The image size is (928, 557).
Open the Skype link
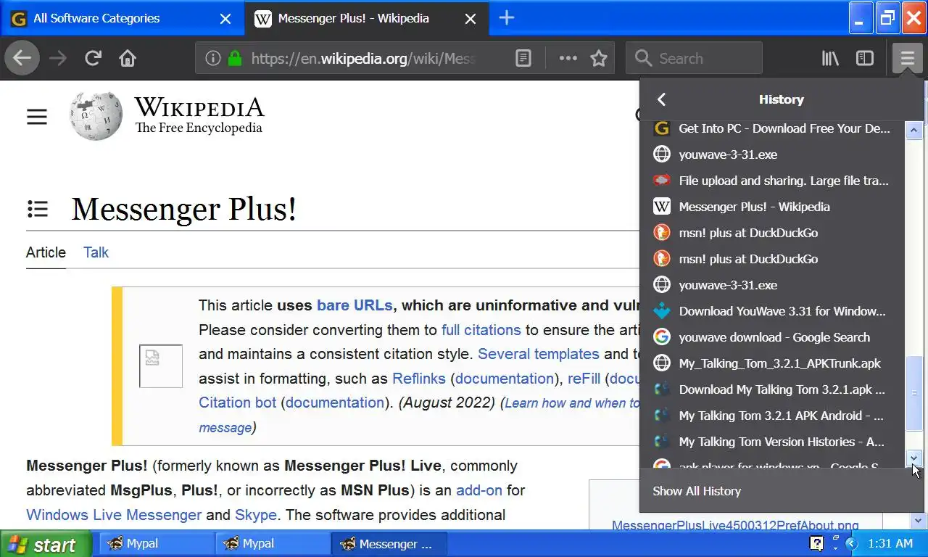pos(256,515)
